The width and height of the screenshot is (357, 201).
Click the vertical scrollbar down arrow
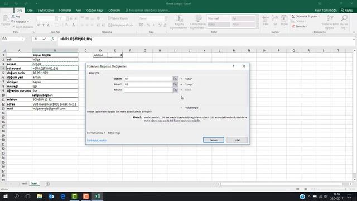point(355,180)
